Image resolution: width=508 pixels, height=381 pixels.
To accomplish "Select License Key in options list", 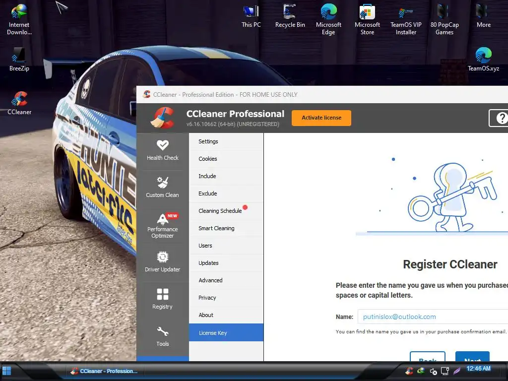I will tap(226, 333).
